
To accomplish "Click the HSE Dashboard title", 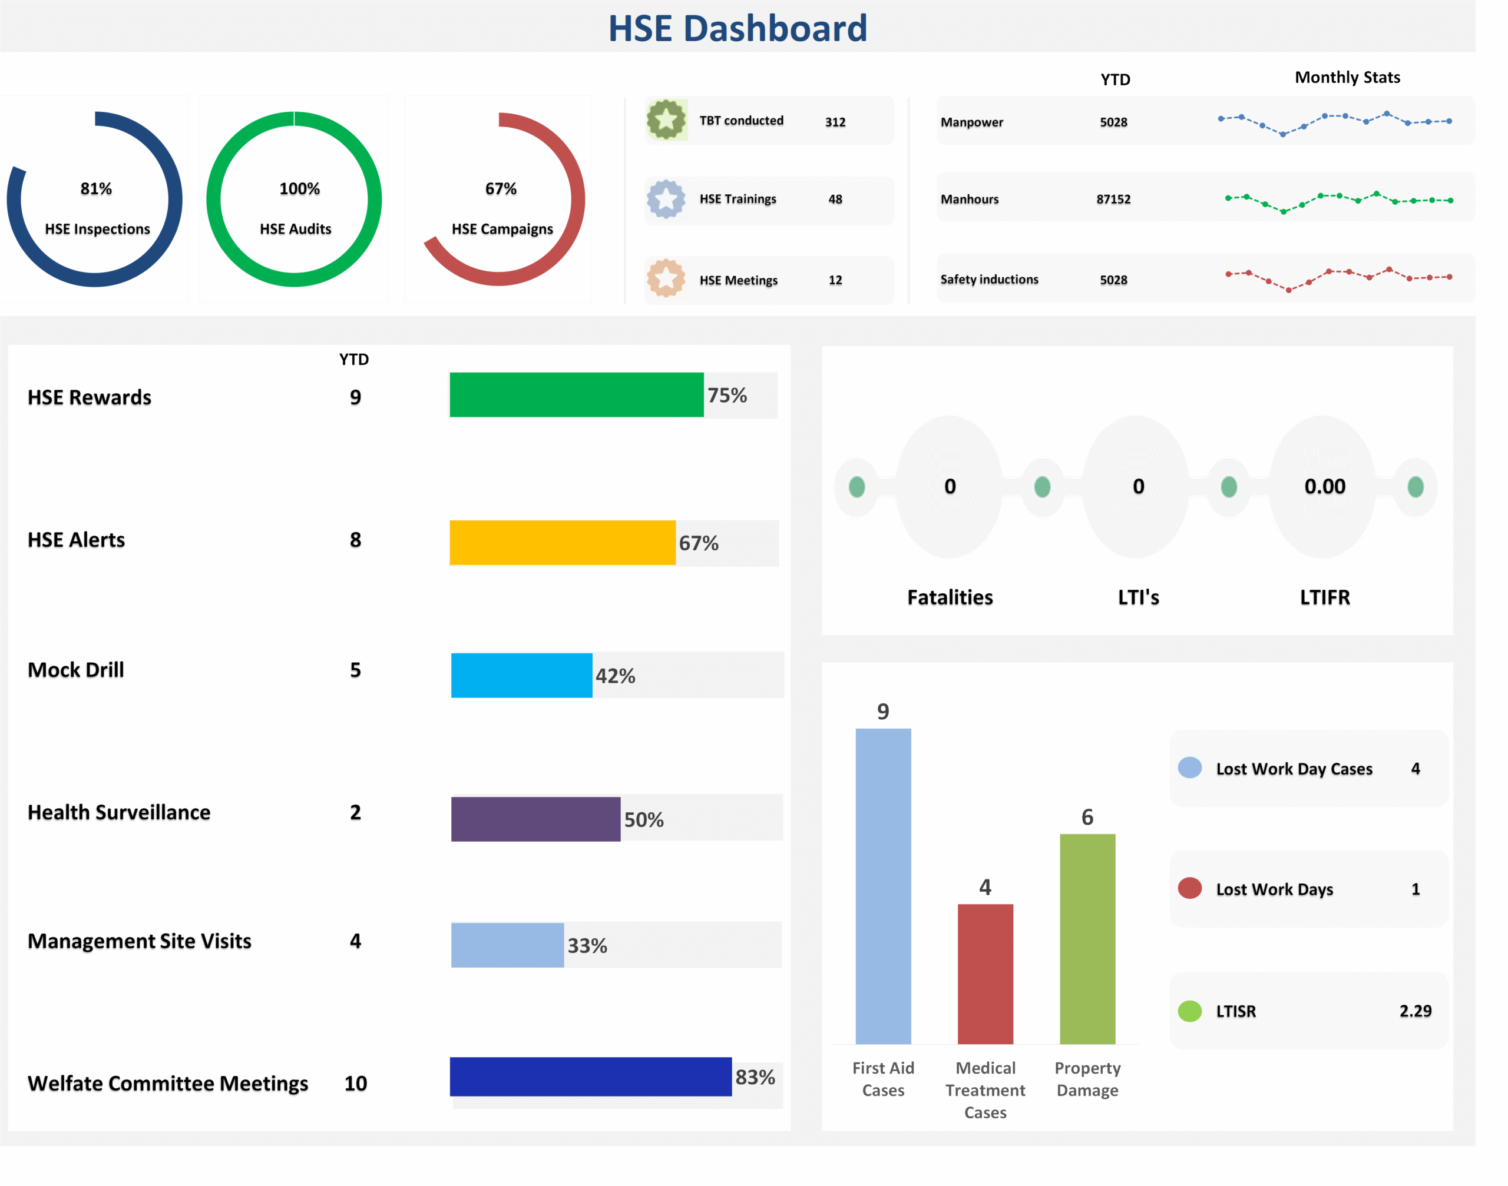I will (738, 28).
